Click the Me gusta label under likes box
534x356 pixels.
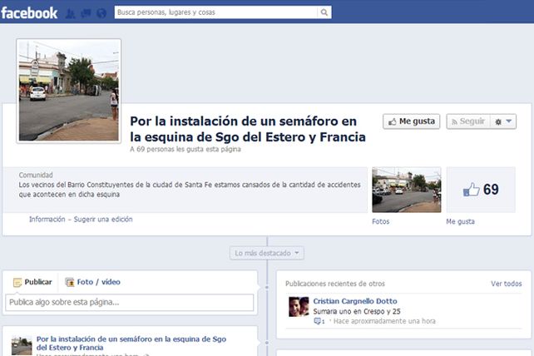[x=461, y=221]
